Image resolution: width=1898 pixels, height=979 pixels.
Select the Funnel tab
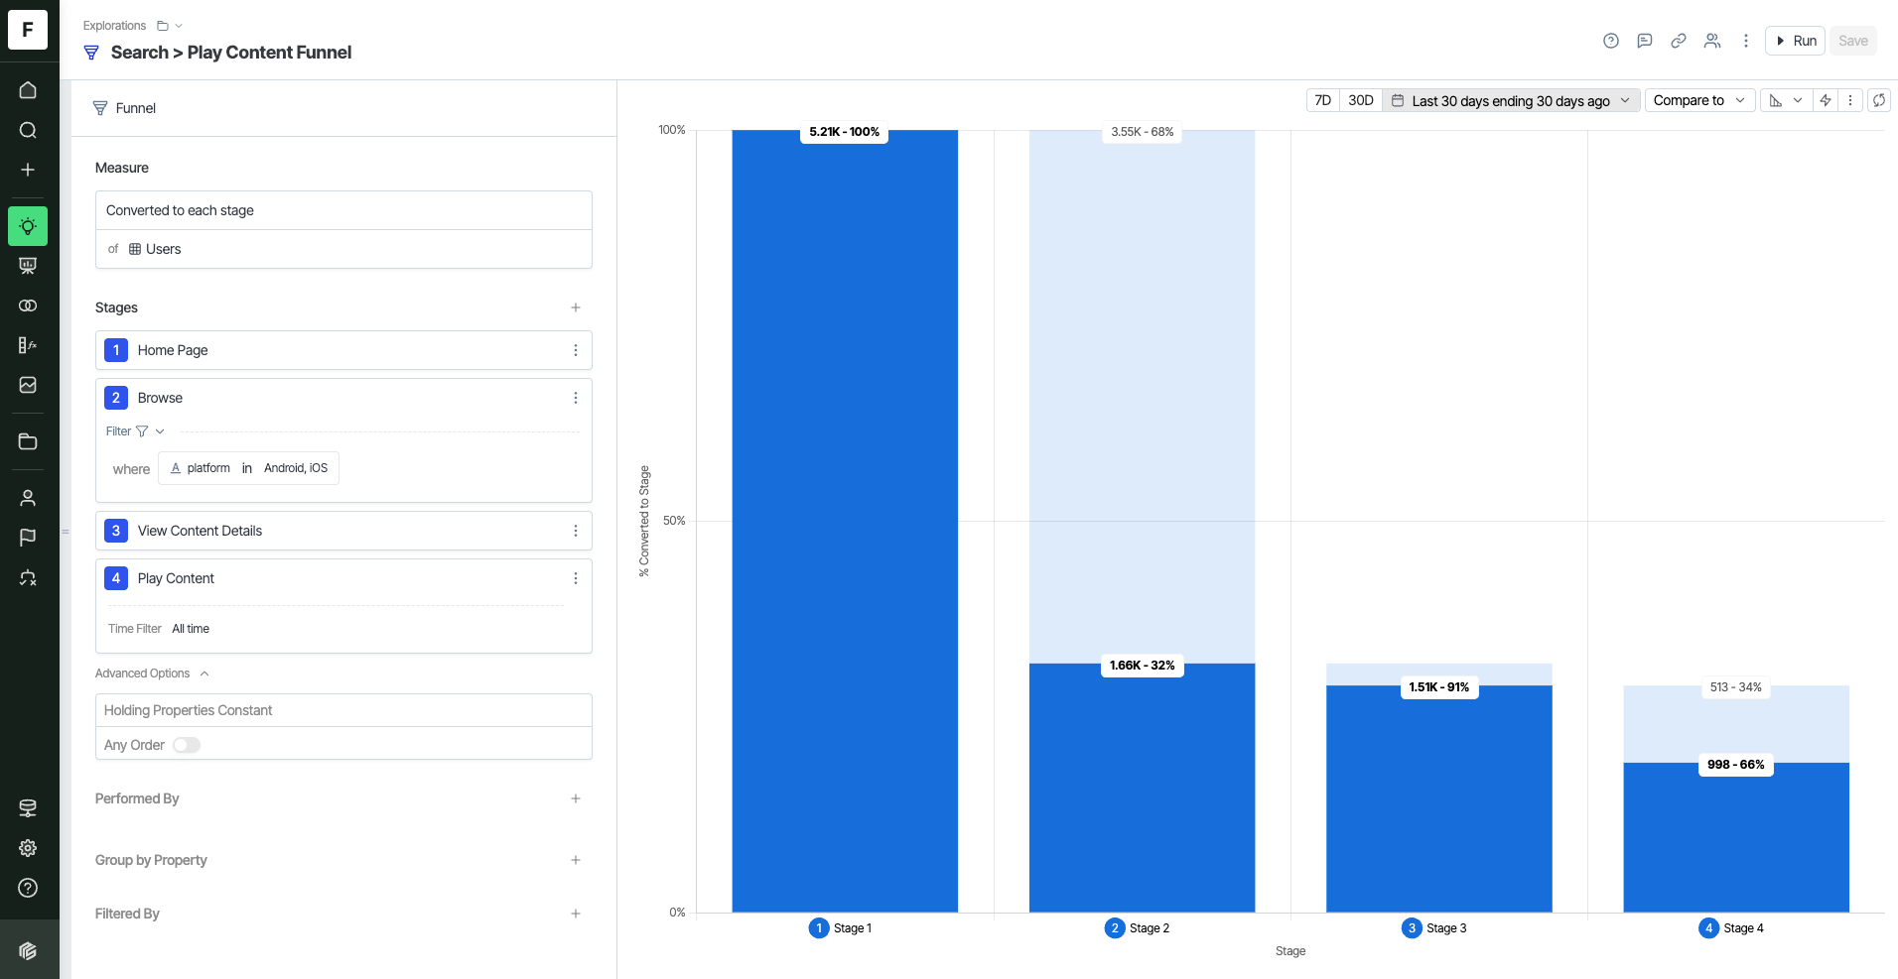124,108
